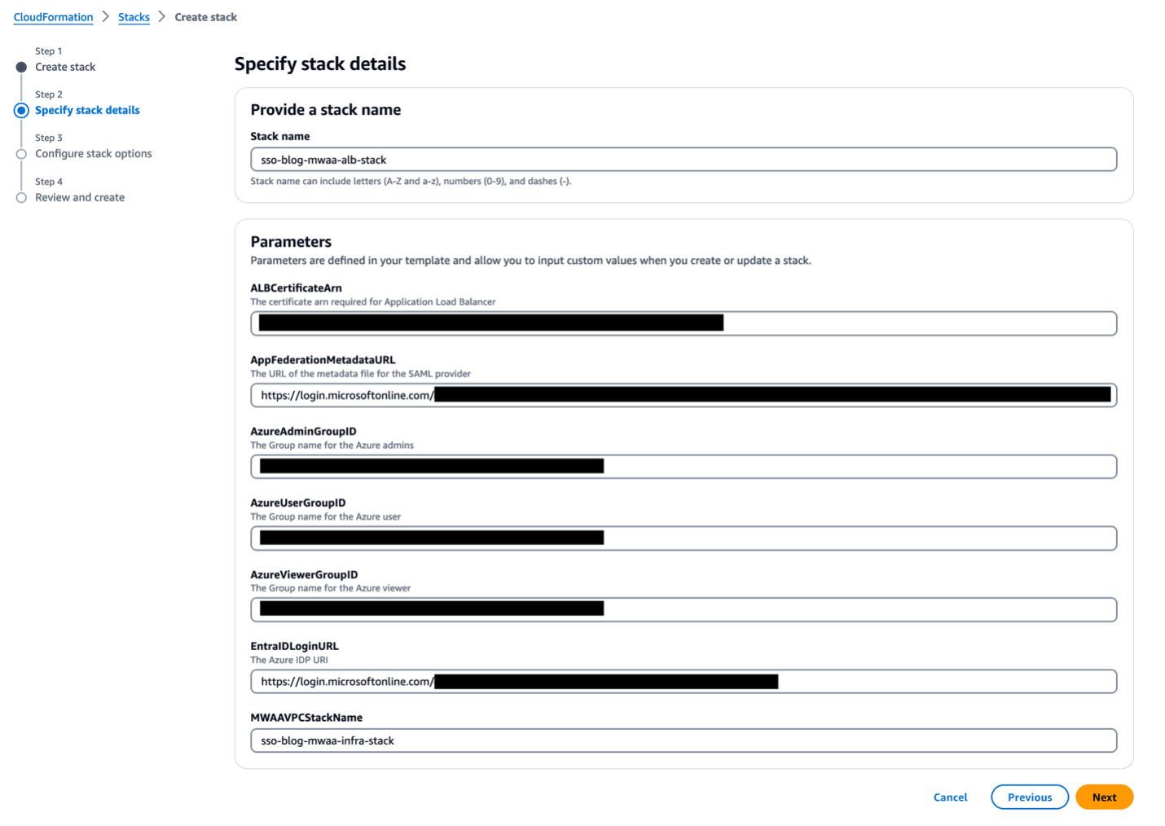Click into the ALBCertificateArn field
The width and height of the screenshot is (1165, 826).
click(x=684, y=323)
